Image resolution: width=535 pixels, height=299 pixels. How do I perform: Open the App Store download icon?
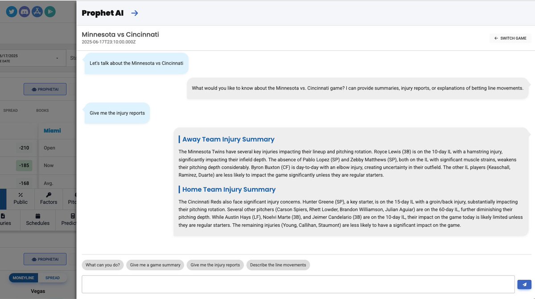pos(37,12)
